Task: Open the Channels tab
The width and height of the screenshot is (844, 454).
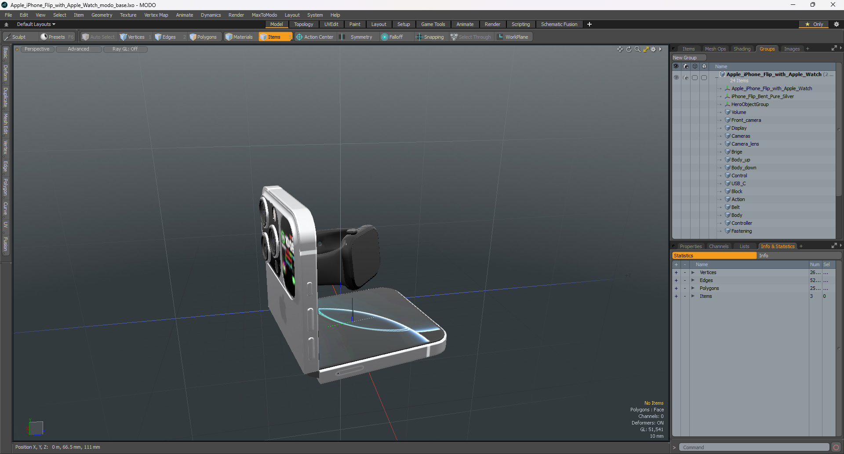Action: coord(719,246)
